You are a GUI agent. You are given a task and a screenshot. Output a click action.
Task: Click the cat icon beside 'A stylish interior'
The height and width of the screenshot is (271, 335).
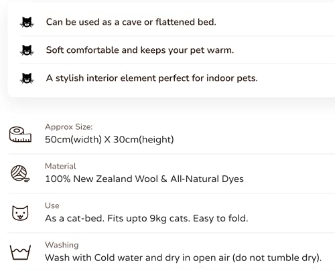tap(27, 78)
